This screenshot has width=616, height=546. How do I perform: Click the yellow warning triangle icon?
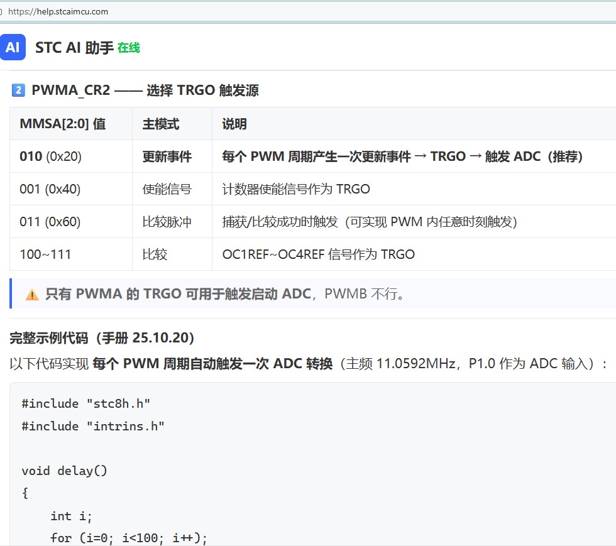32,294
